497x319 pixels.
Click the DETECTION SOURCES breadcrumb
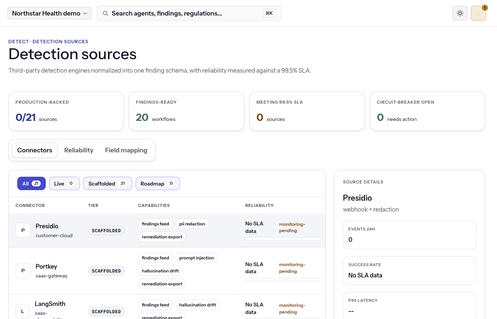click(60, 42)
